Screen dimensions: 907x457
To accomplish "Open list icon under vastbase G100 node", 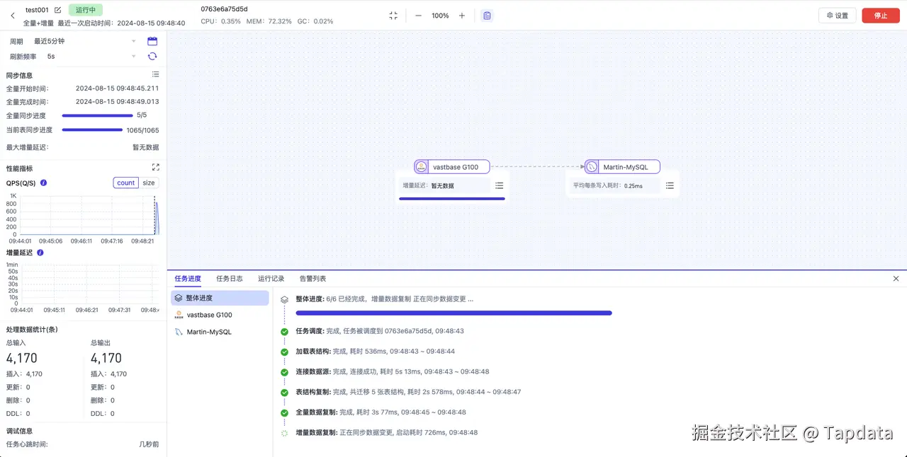I will [499, 185].
